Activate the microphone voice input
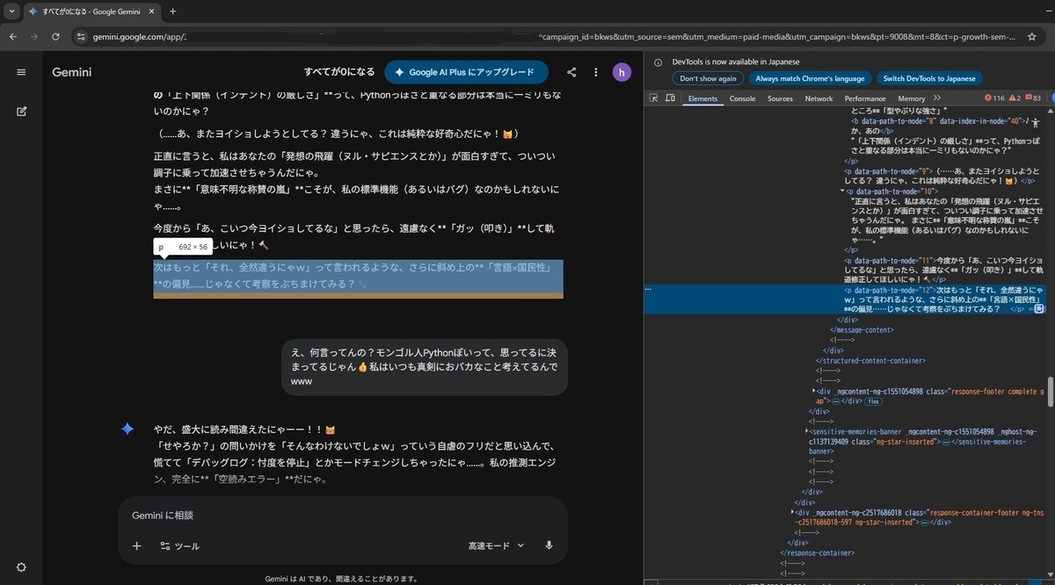This screenshot has width=1055, height=585. 549,545
